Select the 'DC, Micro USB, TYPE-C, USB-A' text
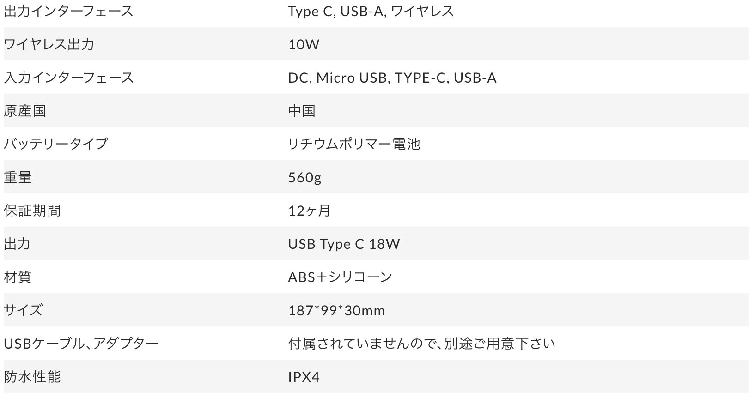Viewport: 755px width, 398px height. pos(392,78)
